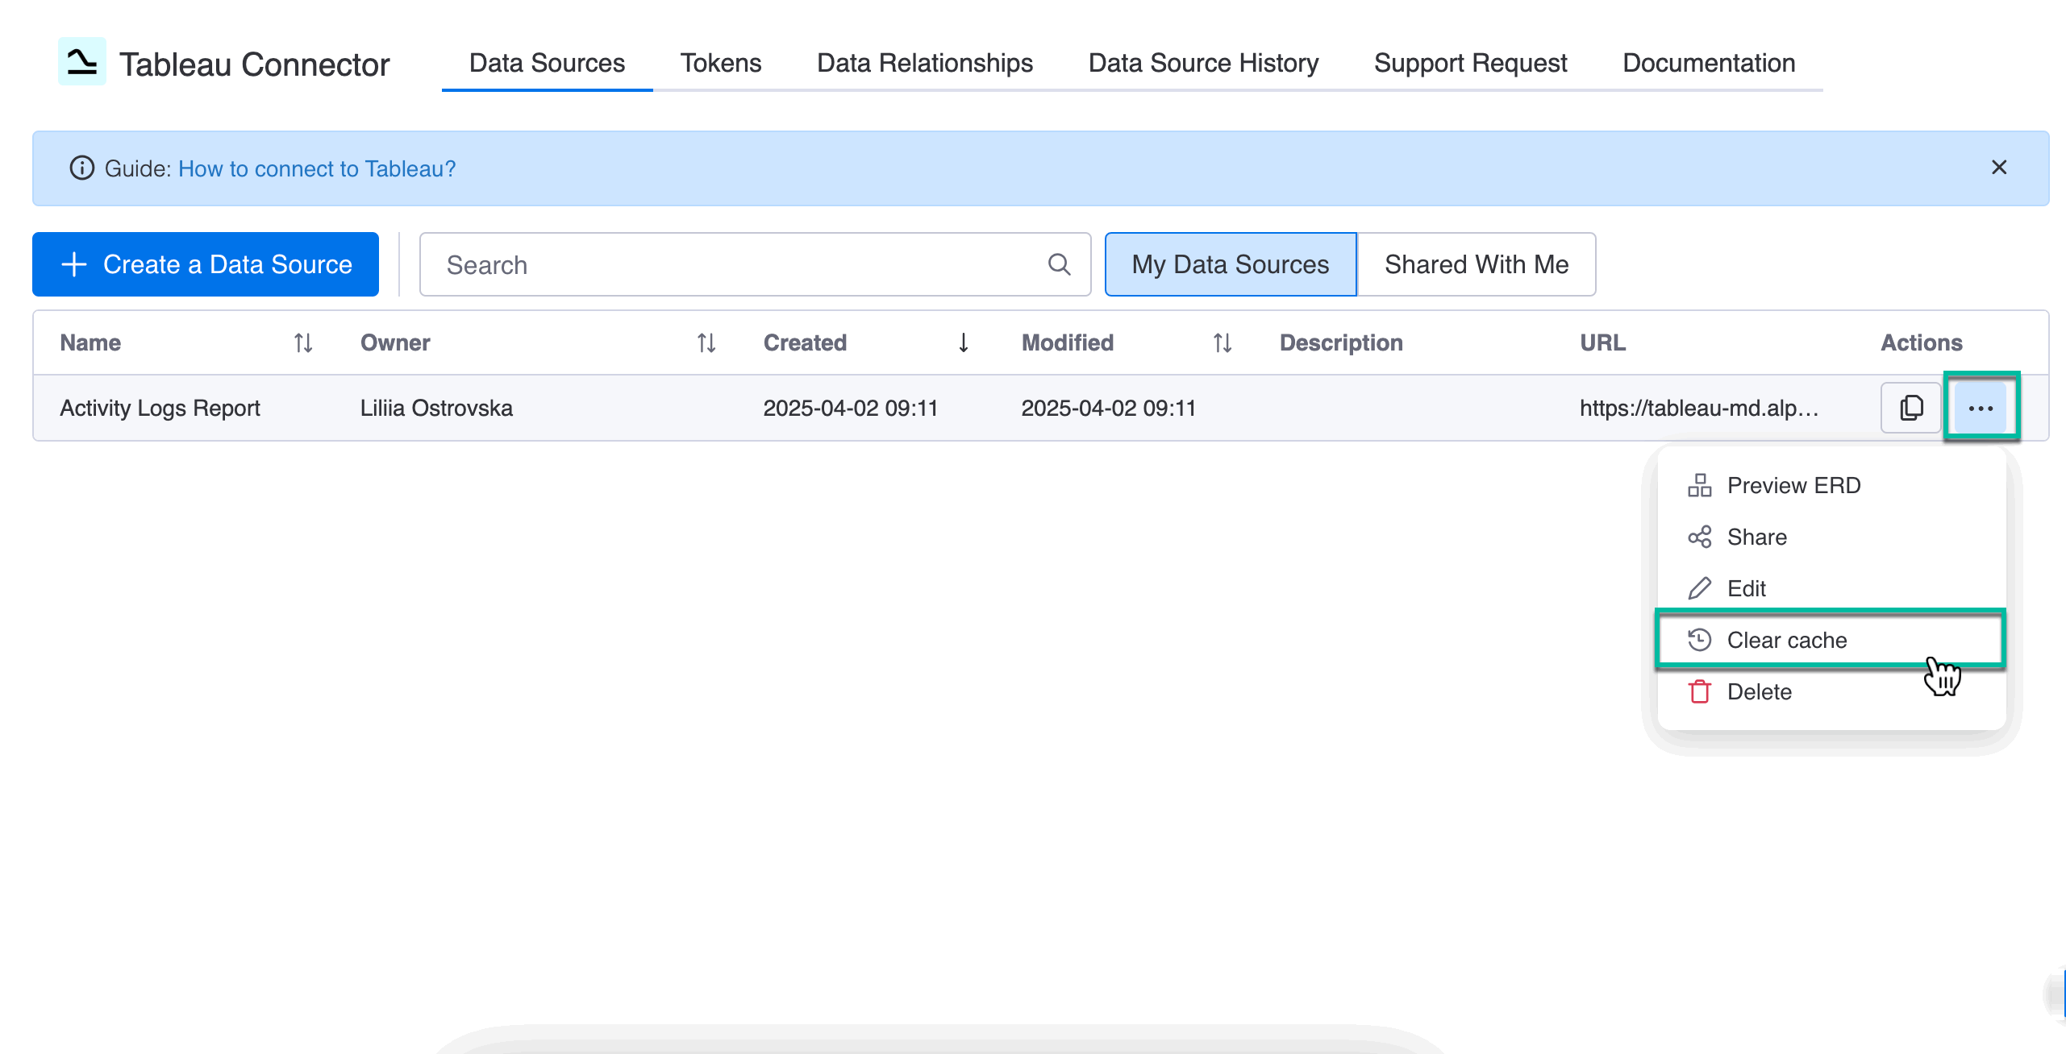The image size is (2066, 1054).
Task: Sort table by Modified column arrows
Action: [1222, 343]
